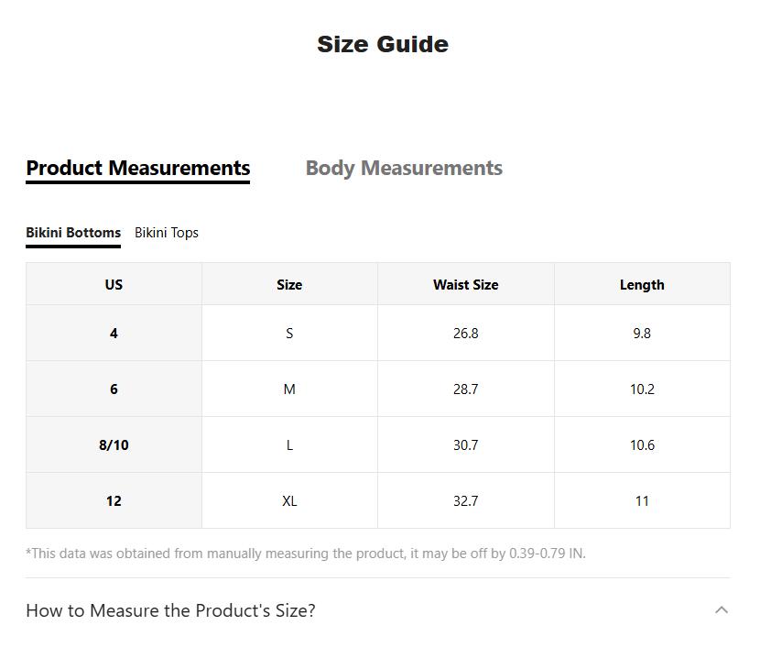Click the Size column header
The height and width of the screenshot is (658, 760).
click(289, 285)
